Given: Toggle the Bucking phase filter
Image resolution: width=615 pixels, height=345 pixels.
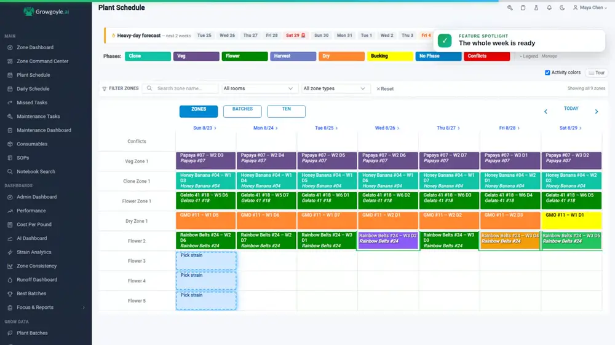Looking at the screenshot, I should [390, 56].
